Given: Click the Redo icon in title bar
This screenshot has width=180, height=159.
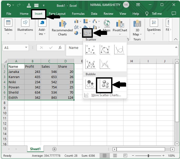Looking at the screenshot, I should [x=19, y=5].
